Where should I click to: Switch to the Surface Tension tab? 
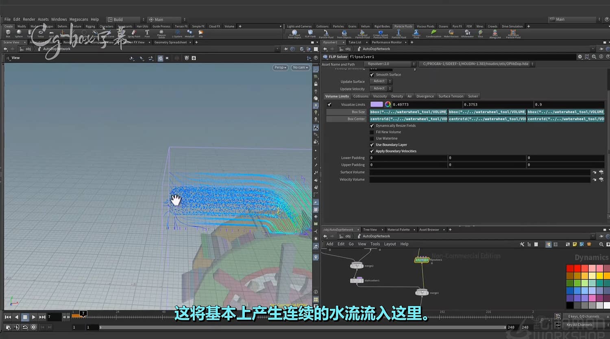pos(451,96)
